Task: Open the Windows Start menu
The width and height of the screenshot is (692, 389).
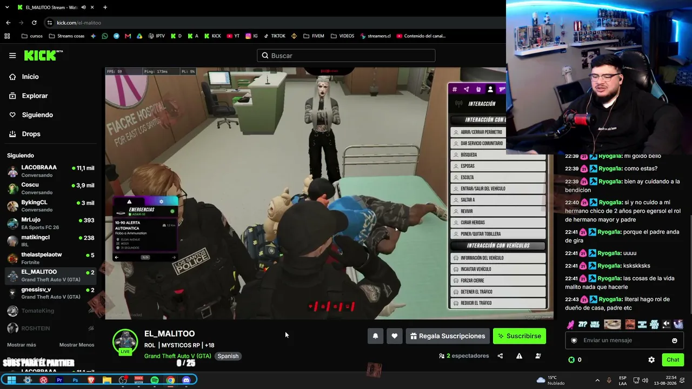Action: coord(11,380)
